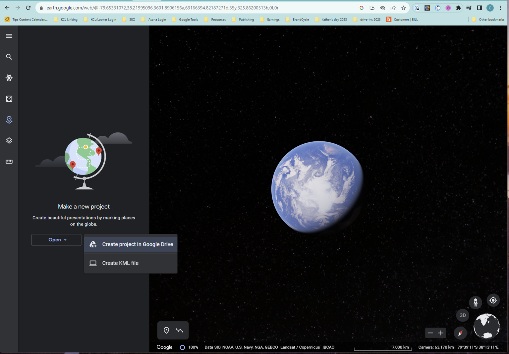Click the I'm Feeling Lucky dice icon
The width and height of the screenshot is (509, 354).
coord(9,98)
